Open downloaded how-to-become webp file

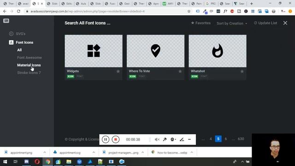tap(169, 153)
